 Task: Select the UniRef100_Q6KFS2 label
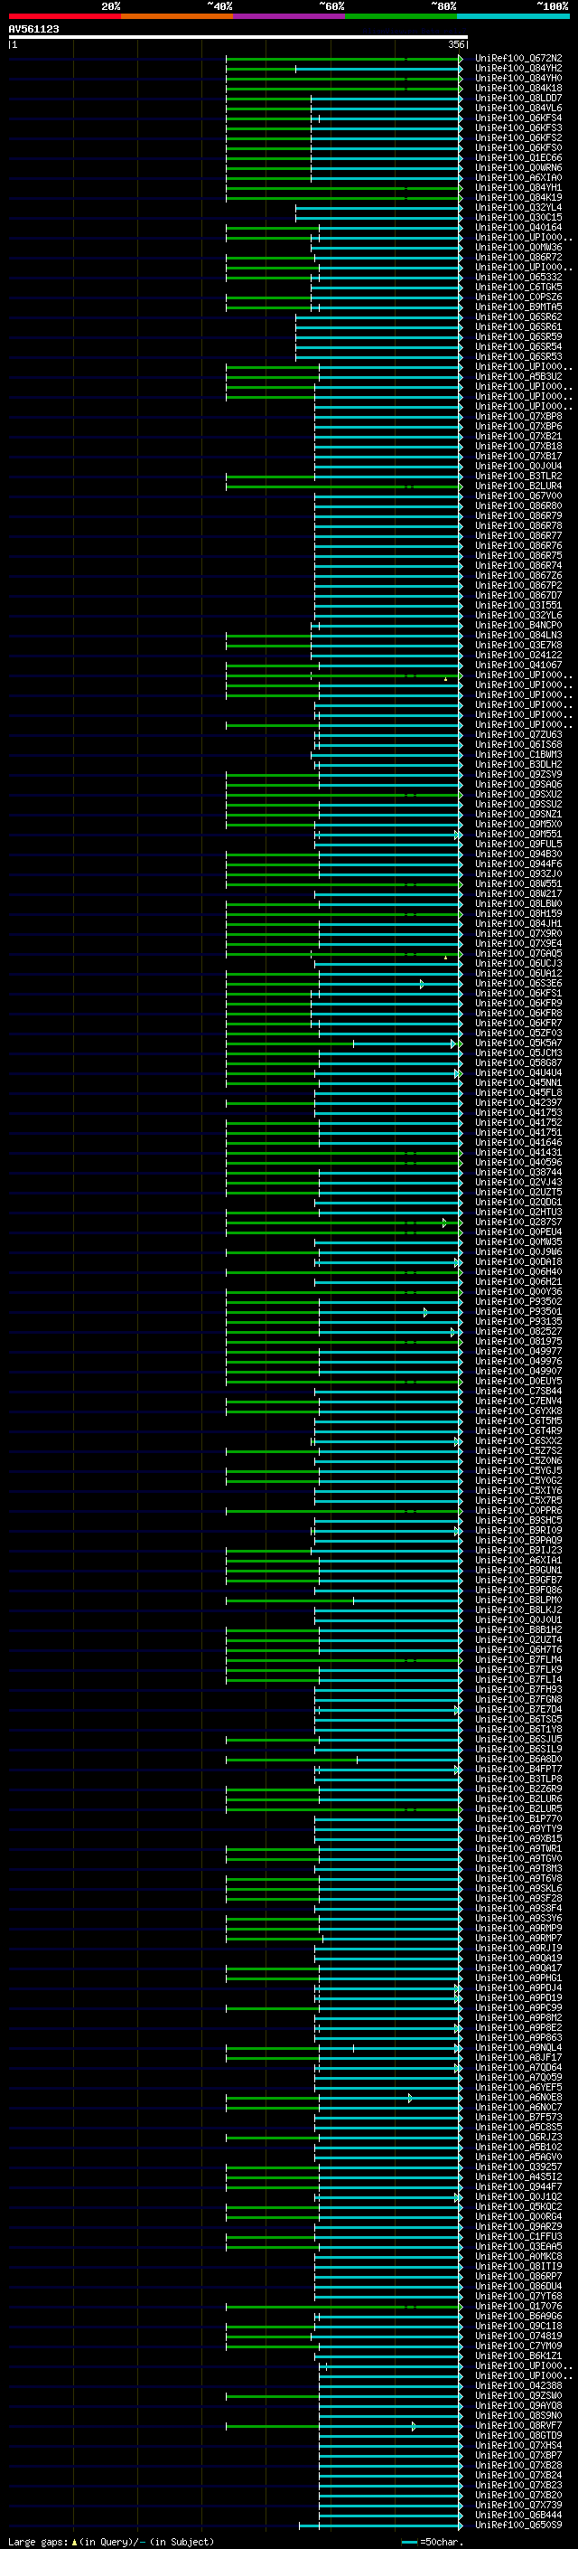pos(518,137)
